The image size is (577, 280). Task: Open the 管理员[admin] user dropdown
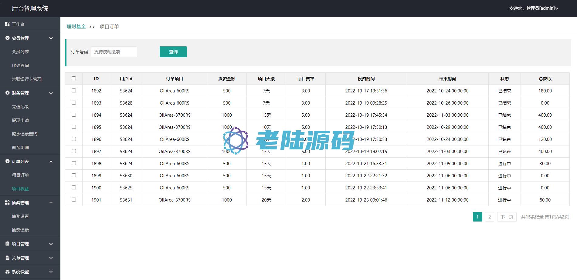(x=534, y=8)
